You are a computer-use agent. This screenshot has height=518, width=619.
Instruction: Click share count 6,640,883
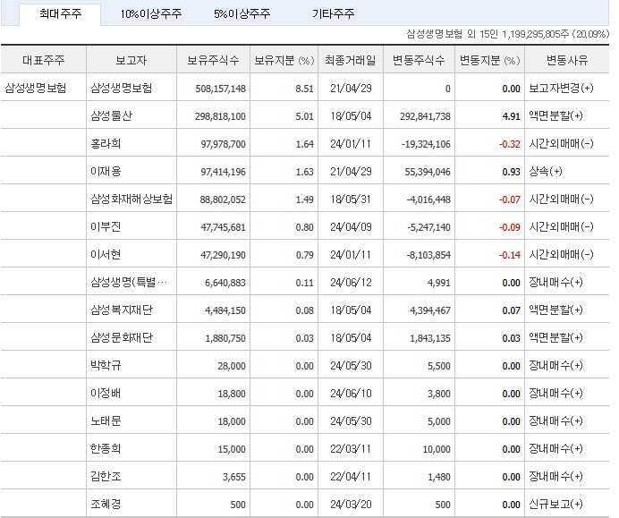225,283
